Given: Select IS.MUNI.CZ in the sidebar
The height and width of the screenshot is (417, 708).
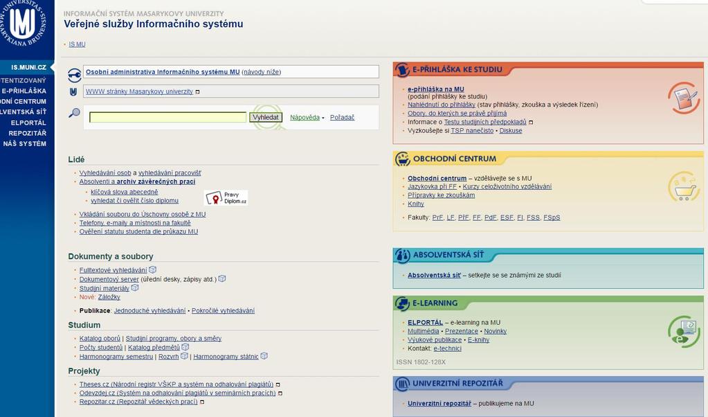Looking at the screenshot, I should click(28, 67).
